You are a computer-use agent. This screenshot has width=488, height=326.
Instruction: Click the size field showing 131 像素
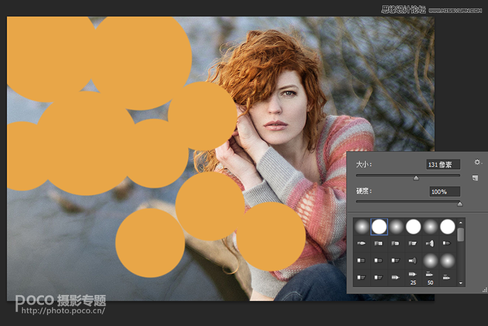pos(443,164)
